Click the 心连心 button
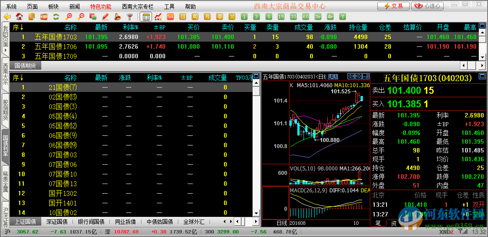Viewport: 488px width, 237px height. (427, 6)
